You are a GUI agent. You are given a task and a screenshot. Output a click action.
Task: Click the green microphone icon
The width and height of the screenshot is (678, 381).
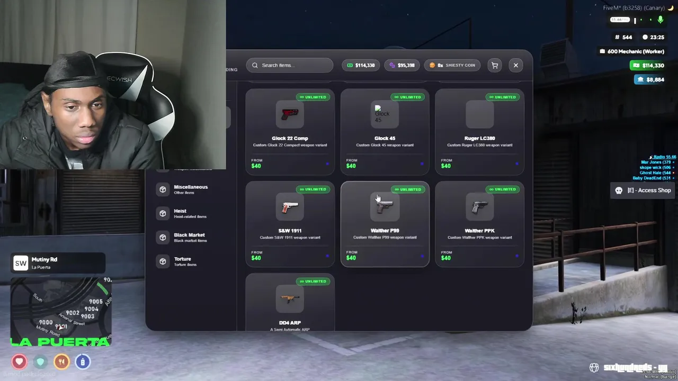click(x=660, y=20)
